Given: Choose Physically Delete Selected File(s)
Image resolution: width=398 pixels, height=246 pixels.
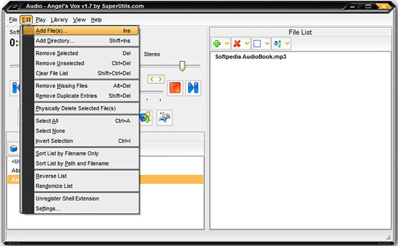Looking at the screenshot, I should pos(86,108).
